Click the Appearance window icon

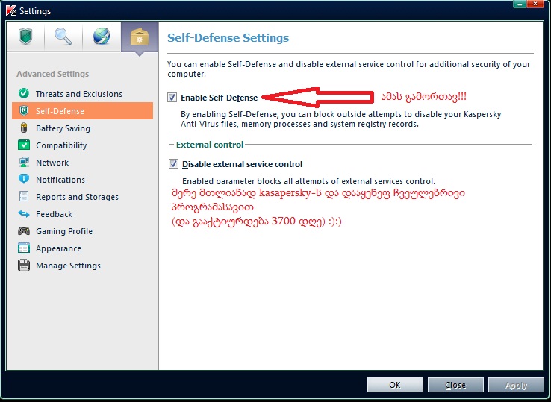click(x=24, y=248)
